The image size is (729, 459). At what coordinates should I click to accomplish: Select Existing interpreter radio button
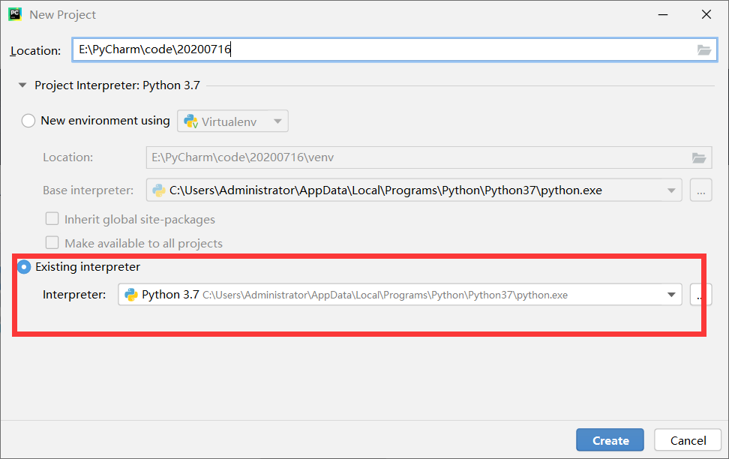tap(24, 267)
